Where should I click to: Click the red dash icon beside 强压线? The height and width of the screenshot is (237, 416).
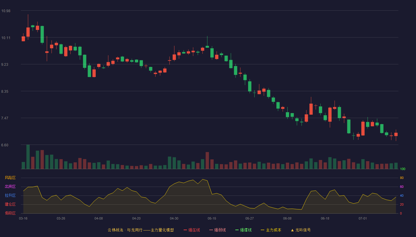click(185, 230)
